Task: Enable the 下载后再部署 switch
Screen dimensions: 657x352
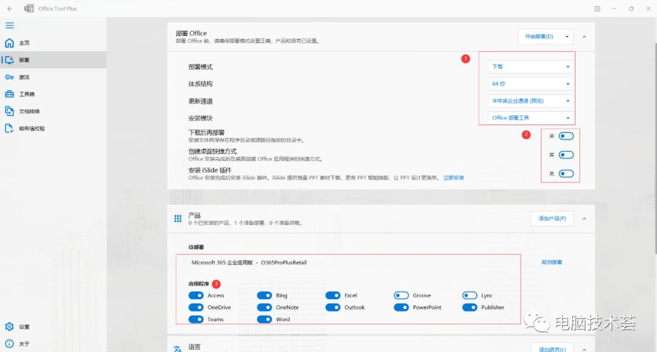Action: point(565,136)
